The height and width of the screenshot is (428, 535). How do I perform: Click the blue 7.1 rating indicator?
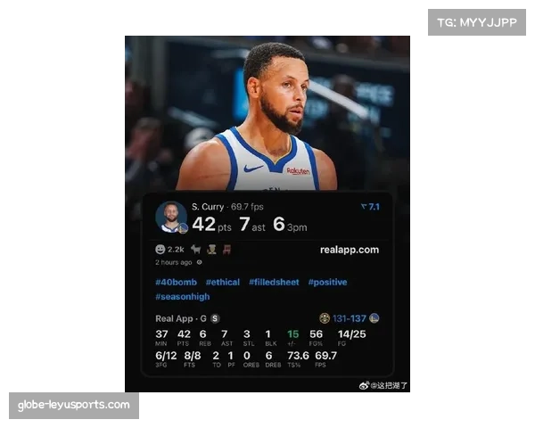point(370,207)
